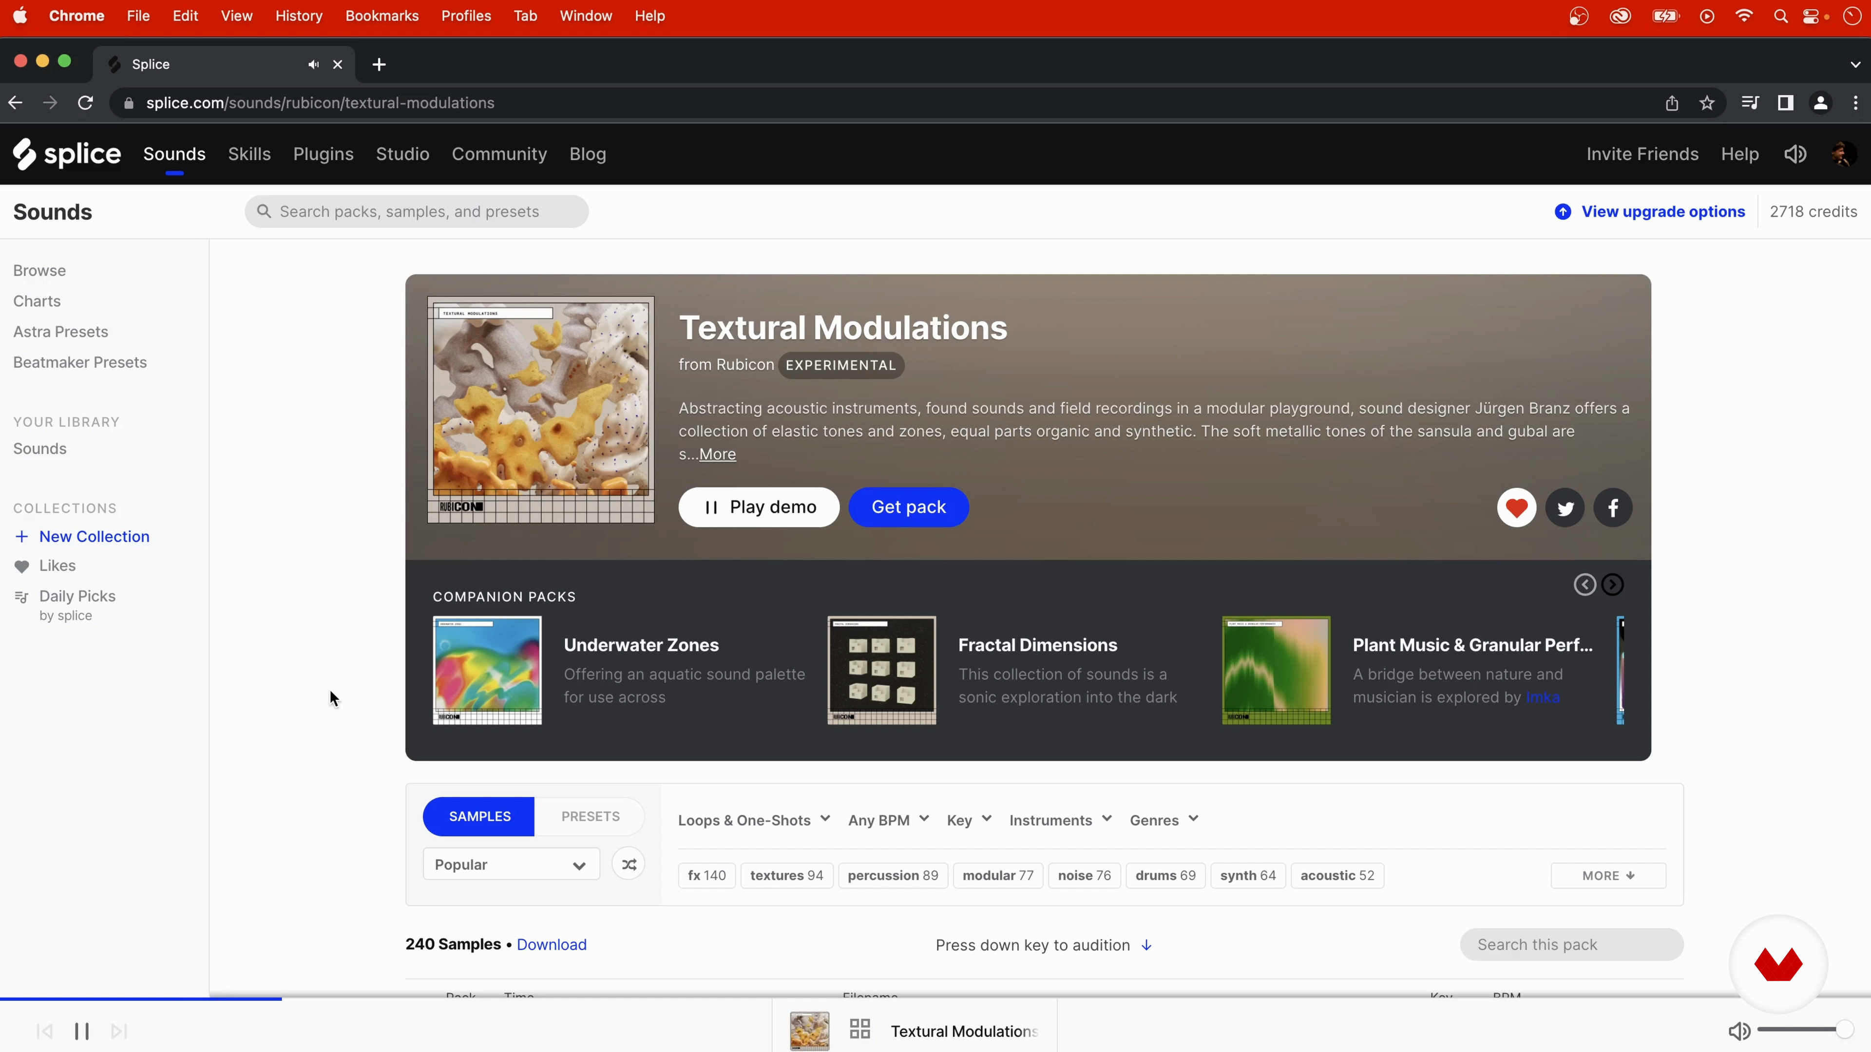Expand the Instruments filter dropdown

(x=1060, y=820)
